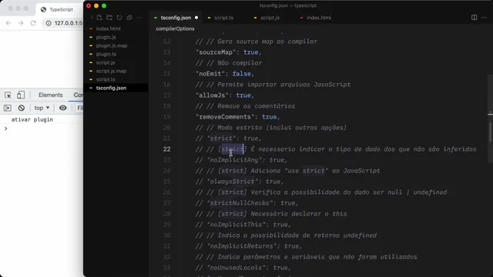View site information icon in address bar

click(x=49, y=23)
